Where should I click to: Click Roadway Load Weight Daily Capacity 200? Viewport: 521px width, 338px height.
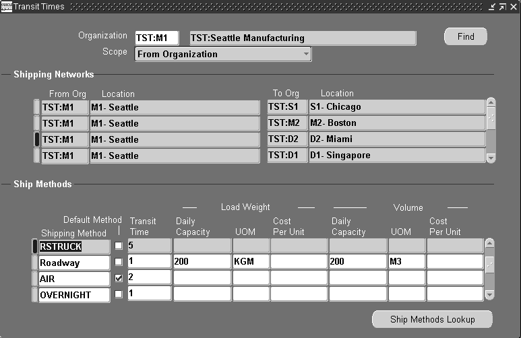point(202,262)
